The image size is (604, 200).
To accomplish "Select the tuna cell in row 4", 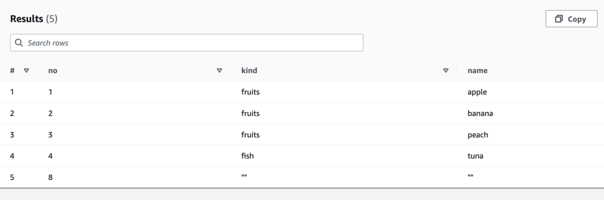I will (x=475, y=156).
